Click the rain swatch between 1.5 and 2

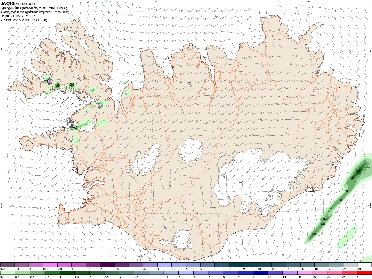(82, 273)
